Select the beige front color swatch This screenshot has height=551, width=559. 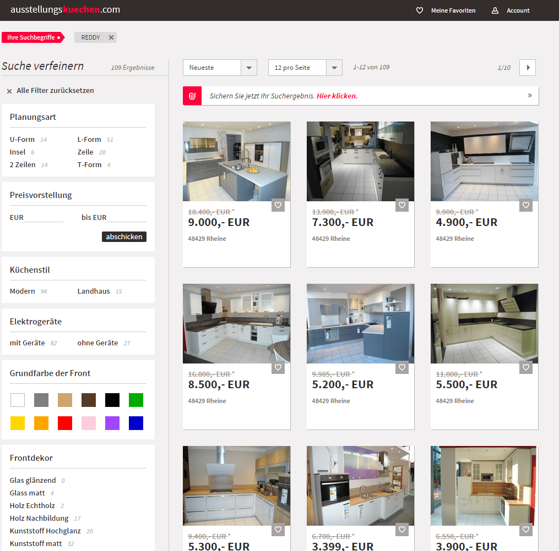point(65,400)
